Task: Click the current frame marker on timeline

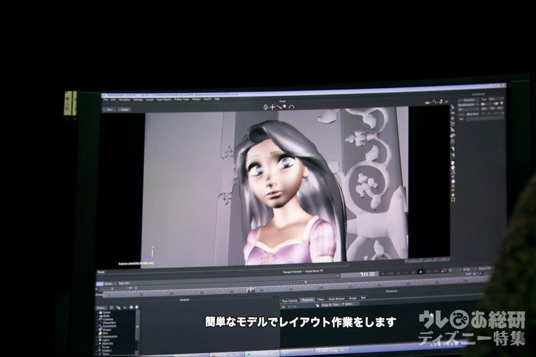Action: click(x=251, y=290)
